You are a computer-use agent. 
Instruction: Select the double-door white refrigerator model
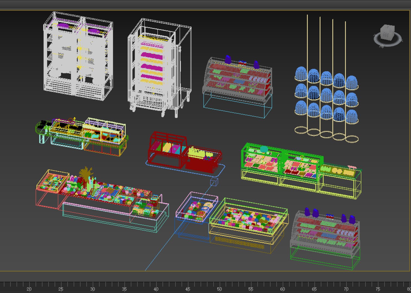point(78,56)
